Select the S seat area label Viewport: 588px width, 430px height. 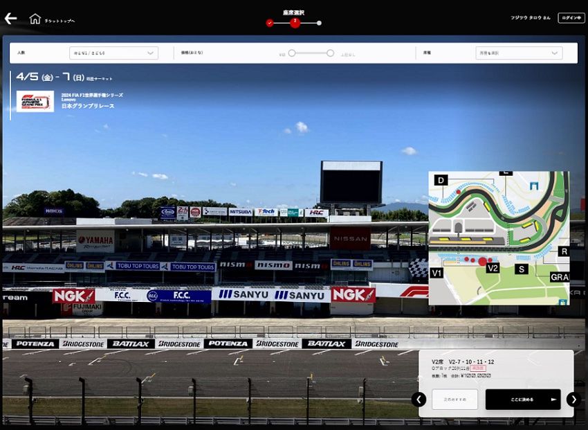click(522, 269)
